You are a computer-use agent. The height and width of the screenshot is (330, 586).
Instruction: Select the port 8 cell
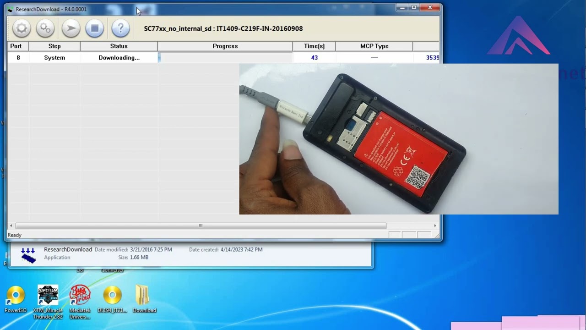tap(18, 58)
